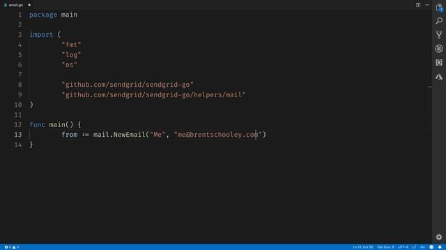The image size is (446, 250).
Task: Click the feedback smiley in status bar
Action: 431,247
